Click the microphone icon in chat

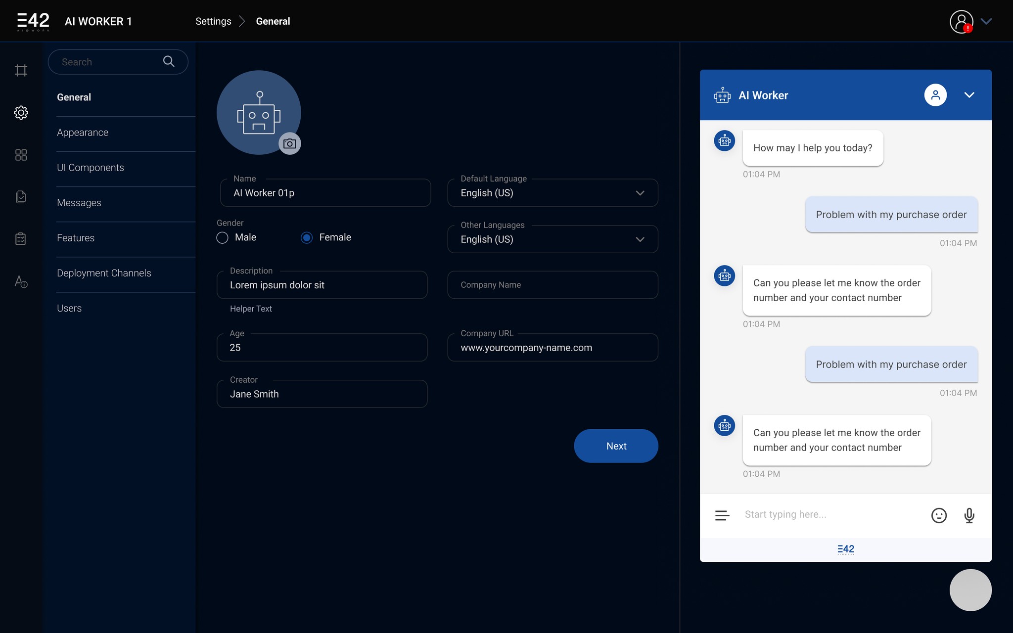click(969, 515)
